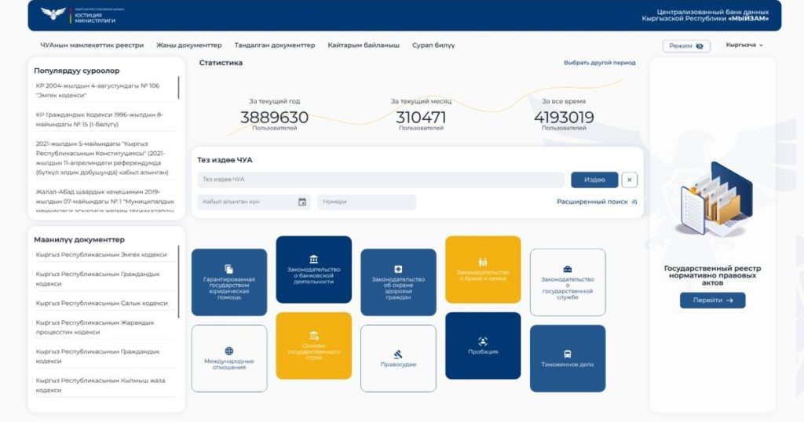
Task: Open the Таможенное дело tile
Action: 568,358
